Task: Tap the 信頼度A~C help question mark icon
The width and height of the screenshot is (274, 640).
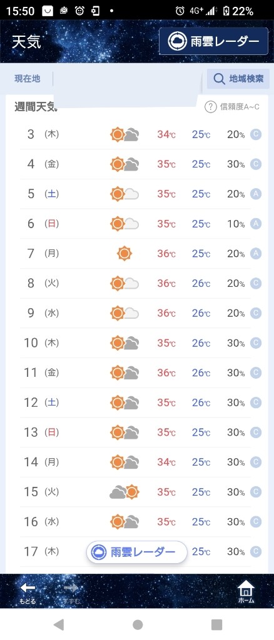Action: point(210,107)
